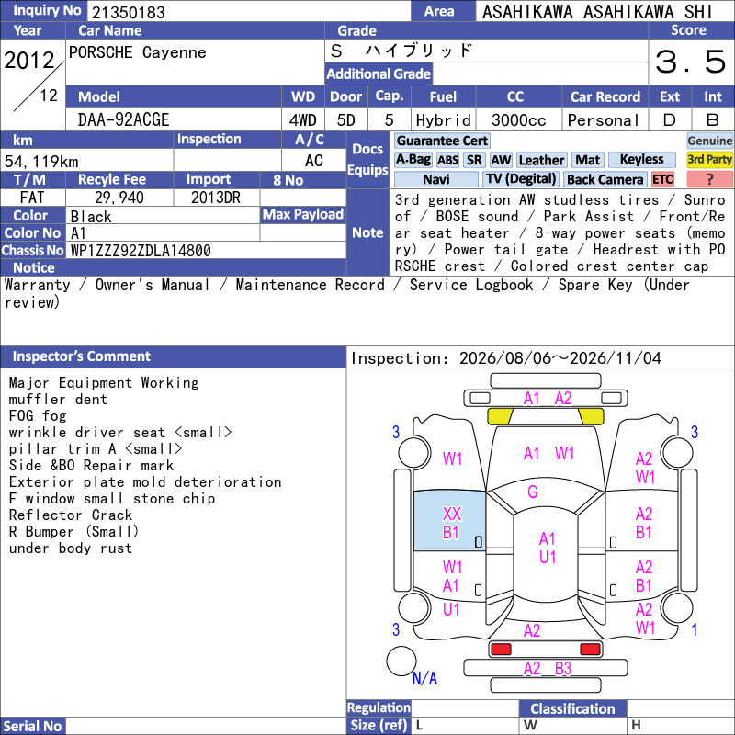Click the 4WD drive type cell
This screenshot has height=735, width=735.
coord(303,120)
